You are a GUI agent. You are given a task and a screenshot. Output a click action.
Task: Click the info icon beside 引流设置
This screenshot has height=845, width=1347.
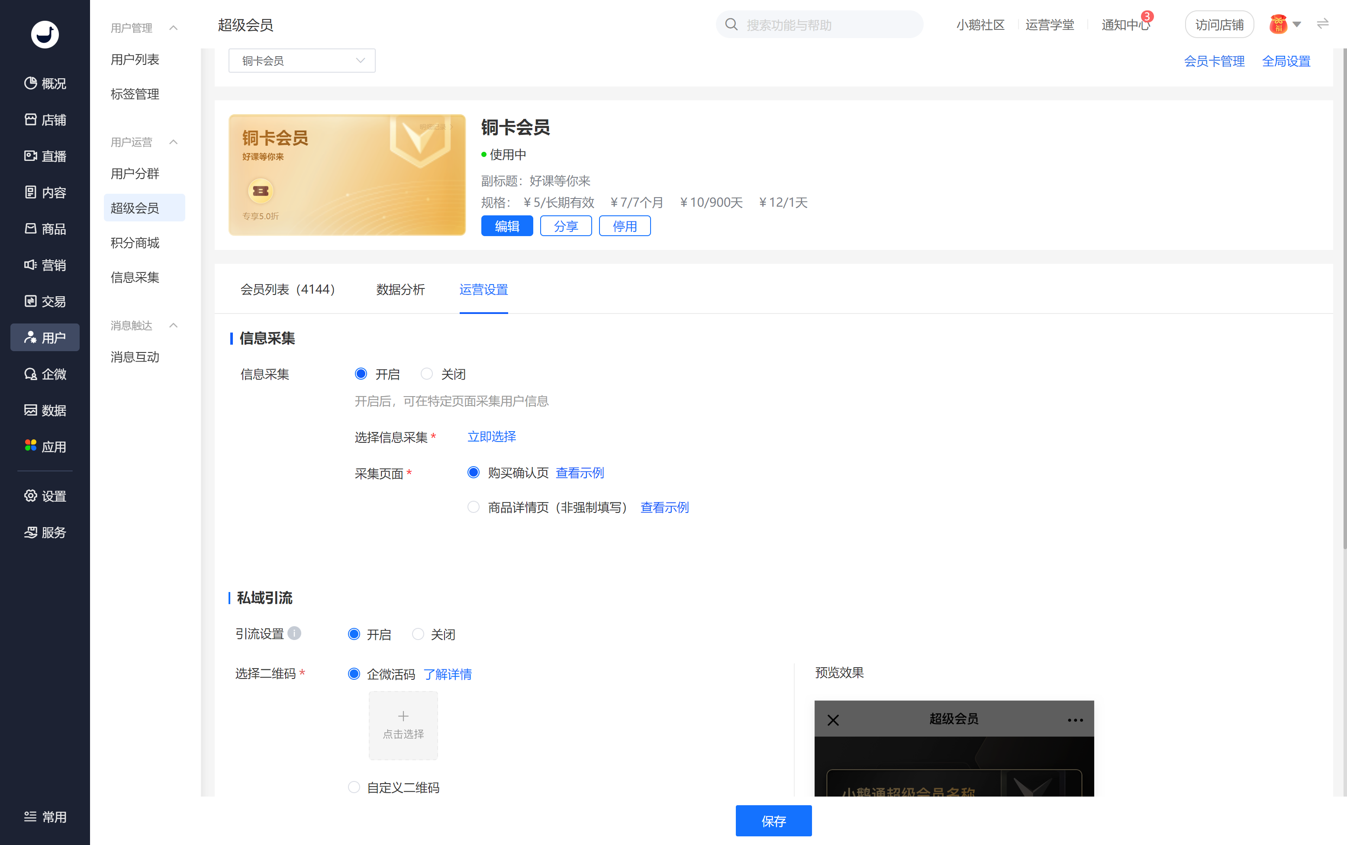click(x=294, y=633)
